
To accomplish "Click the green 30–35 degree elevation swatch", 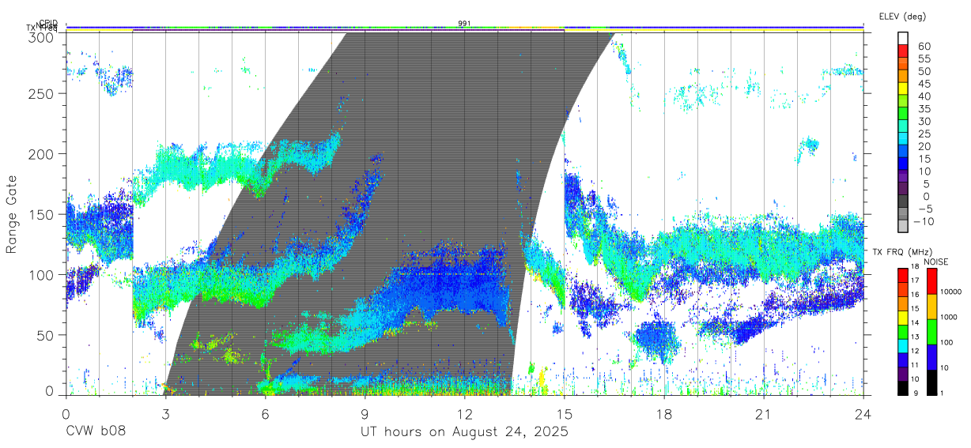I will pos(903,114).
